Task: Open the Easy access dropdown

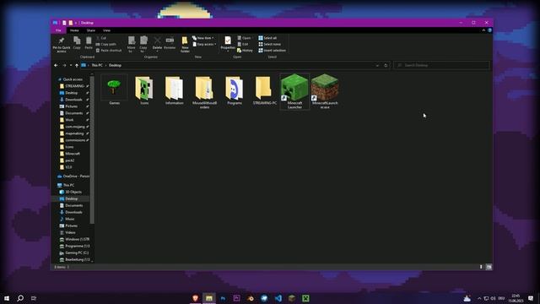Action: (204, 44)
